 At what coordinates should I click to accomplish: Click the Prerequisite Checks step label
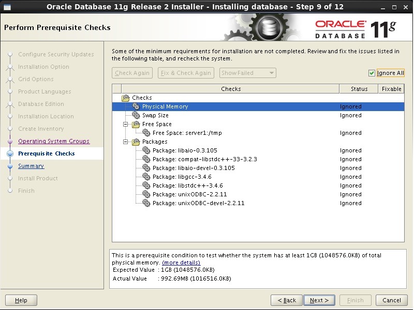[x=47, y=153]
